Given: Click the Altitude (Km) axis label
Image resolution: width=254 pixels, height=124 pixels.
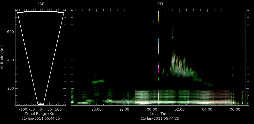Looking at the screenshot, I should point(2,57).
